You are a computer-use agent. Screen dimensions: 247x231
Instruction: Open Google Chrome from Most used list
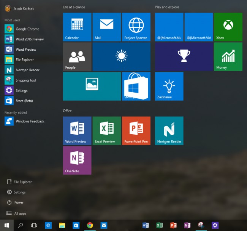point(22,29)
